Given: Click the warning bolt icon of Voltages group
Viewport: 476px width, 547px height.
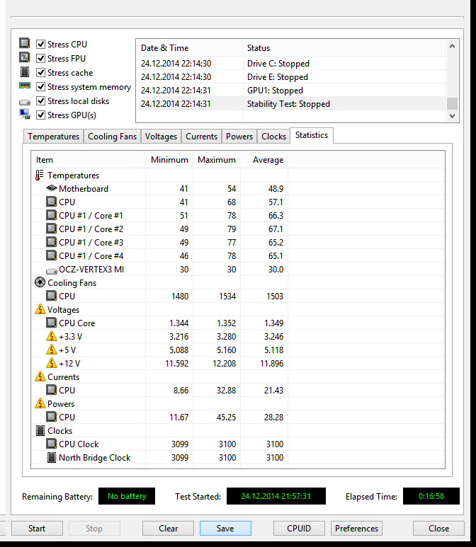Looking at the screenshot, I should click(40, 309).
